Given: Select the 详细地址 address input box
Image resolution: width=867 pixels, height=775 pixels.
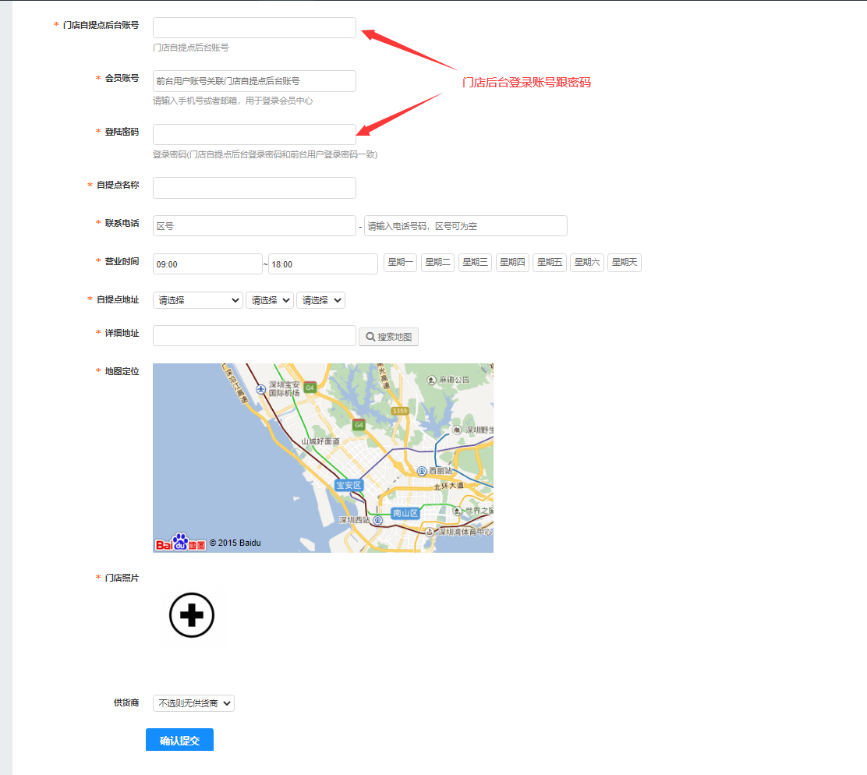Looking at the screenshot, I should click(254, 336).
